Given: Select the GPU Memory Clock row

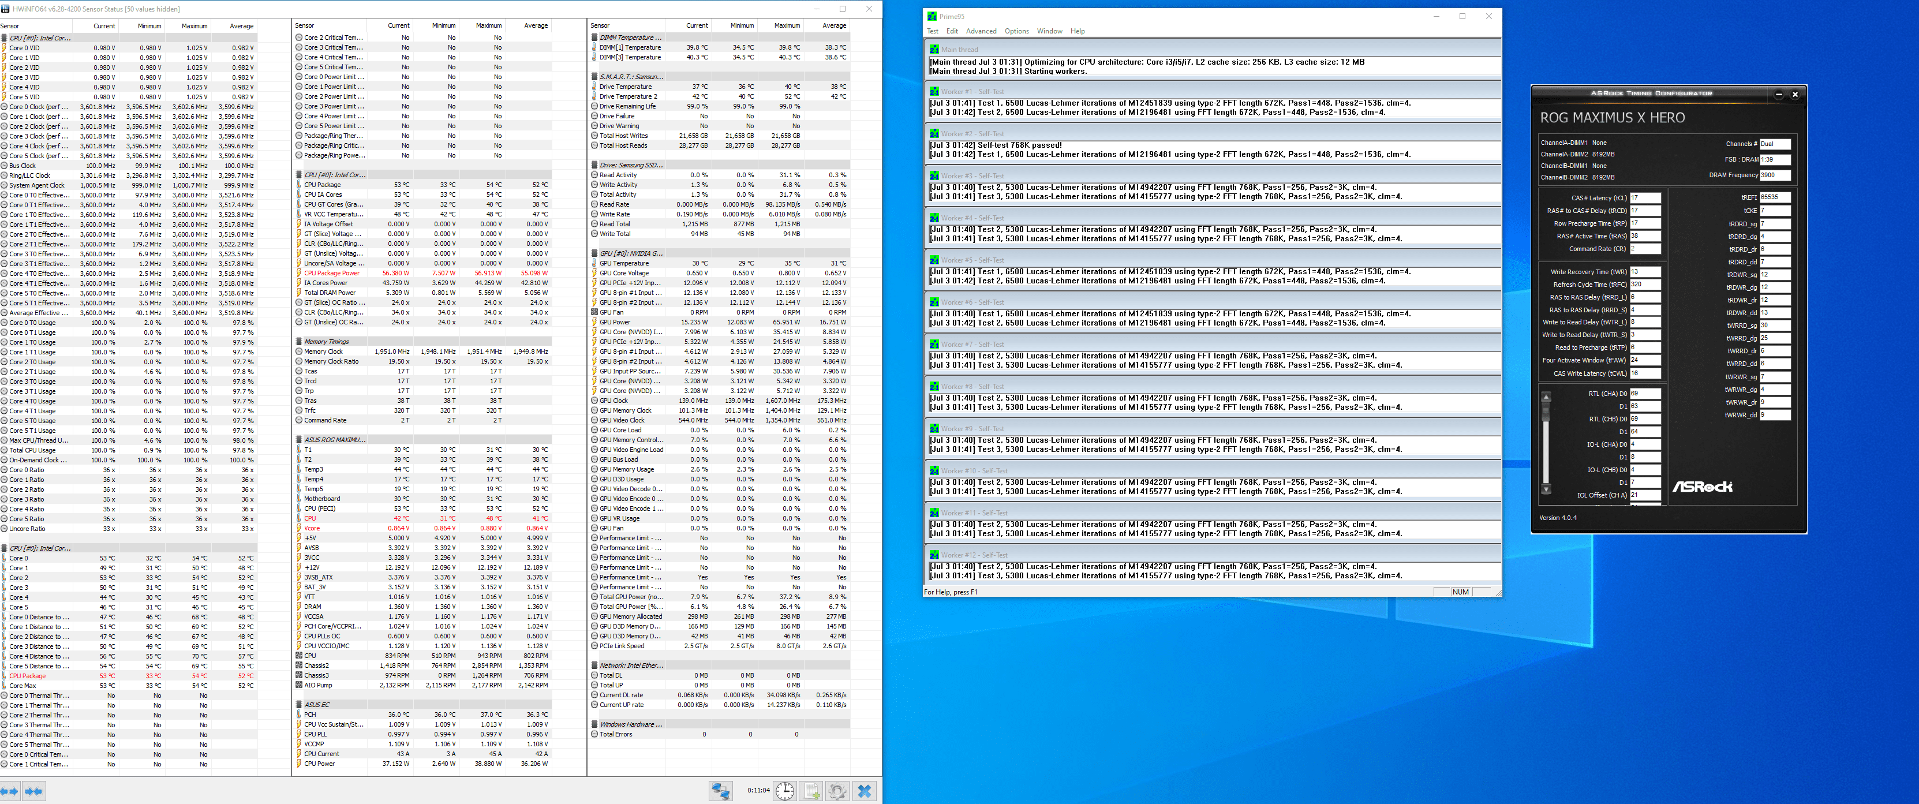Looking at the screenshot, I should coord(719,410).
